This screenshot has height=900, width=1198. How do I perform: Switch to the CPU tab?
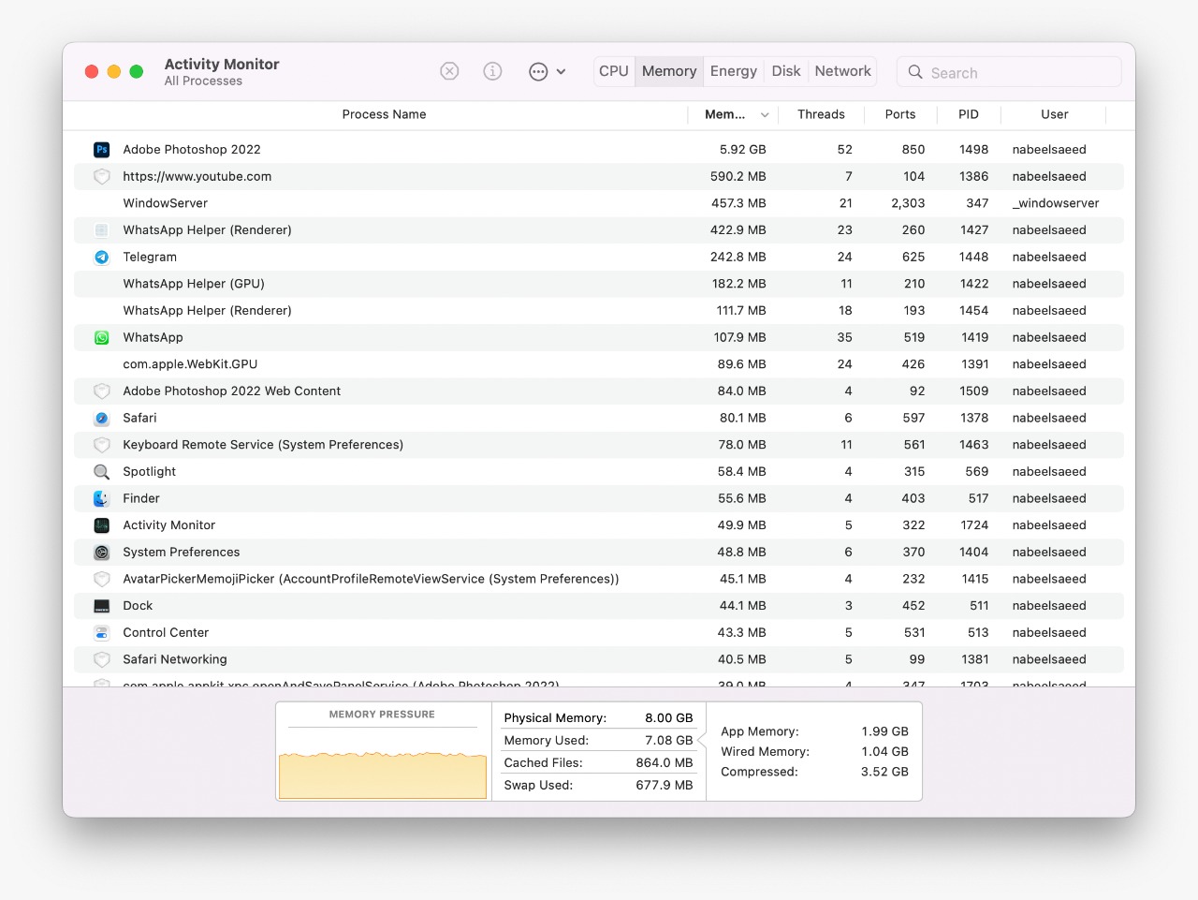point(614,71)
